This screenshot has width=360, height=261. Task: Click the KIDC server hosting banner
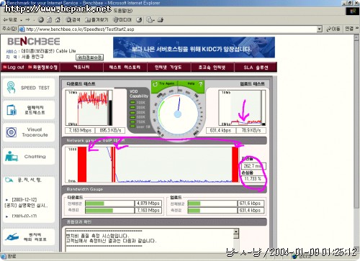(194, 47)
